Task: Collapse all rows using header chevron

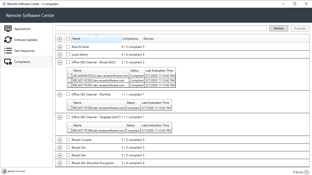Action: coord(59,39)
